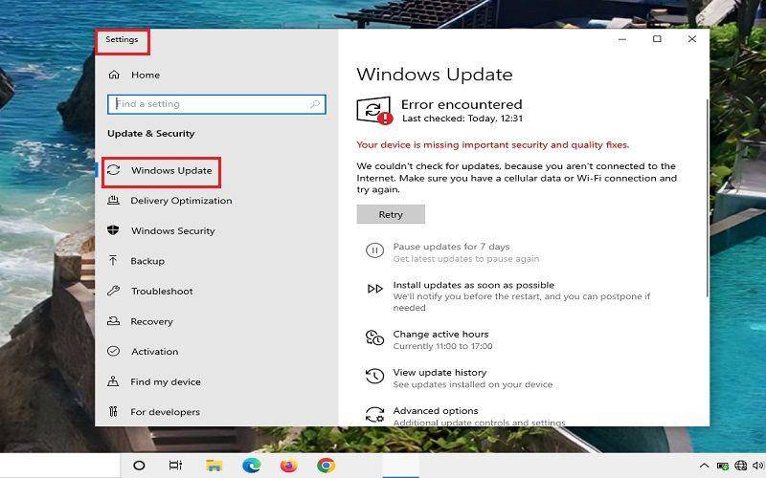Open View update history
This screenshot has height=478, width=766.
click(439, 372)
